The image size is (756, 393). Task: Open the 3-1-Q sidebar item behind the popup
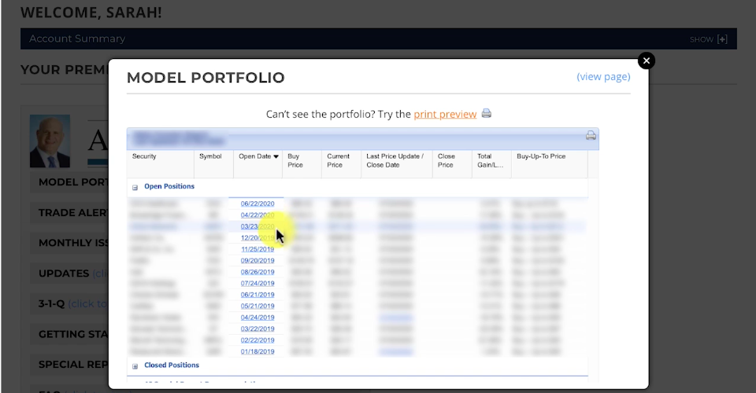pos(69,303)
